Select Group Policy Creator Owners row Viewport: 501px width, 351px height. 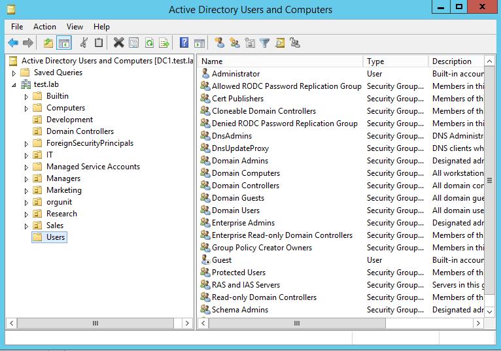[x=342, y=248]
